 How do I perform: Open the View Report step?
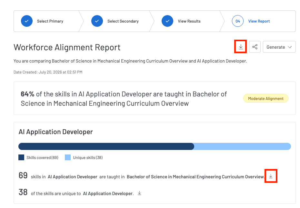(x=259, y=21)
